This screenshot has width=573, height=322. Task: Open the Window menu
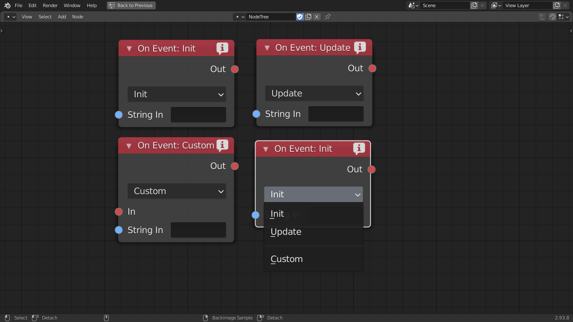pyautogui.click(x=72, y=5)
